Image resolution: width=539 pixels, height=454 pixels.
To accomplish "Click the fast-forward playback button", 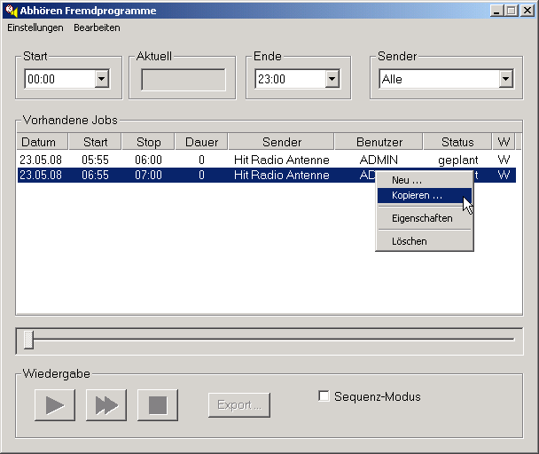I will 106,405.
